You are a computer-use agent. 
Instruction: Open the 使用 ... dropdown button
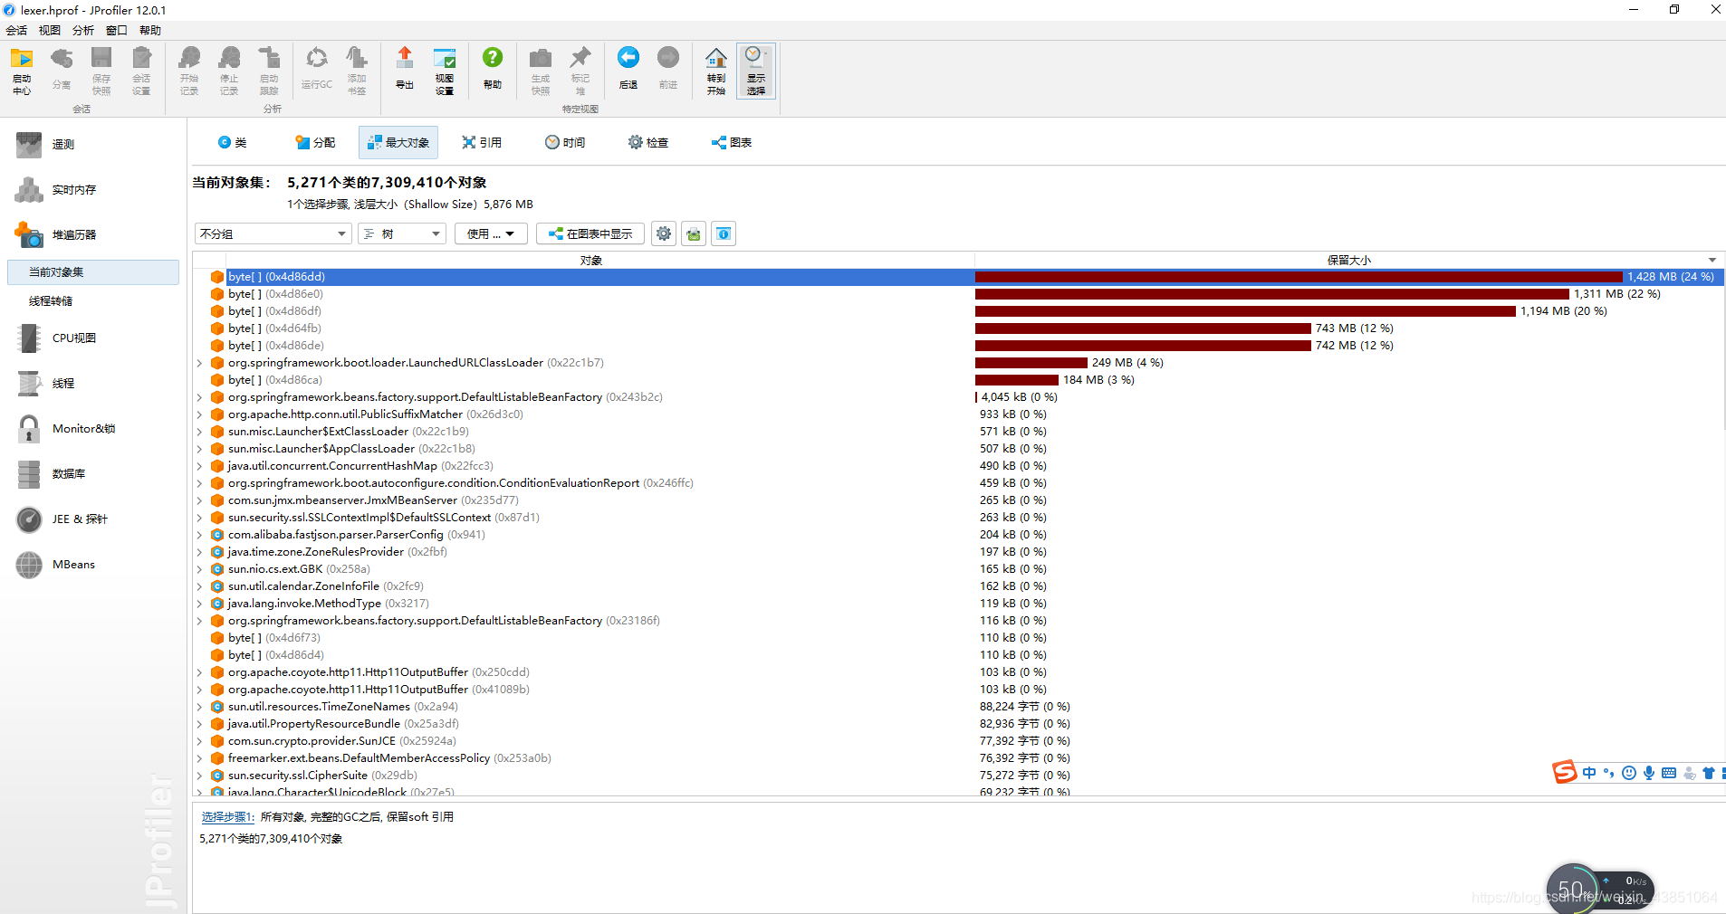[x=491, y=233]
